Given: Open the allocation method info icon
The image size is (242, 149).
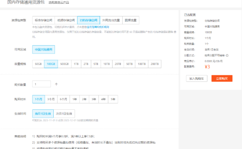Looking at the screenshot, I should (x=227, y=56).
